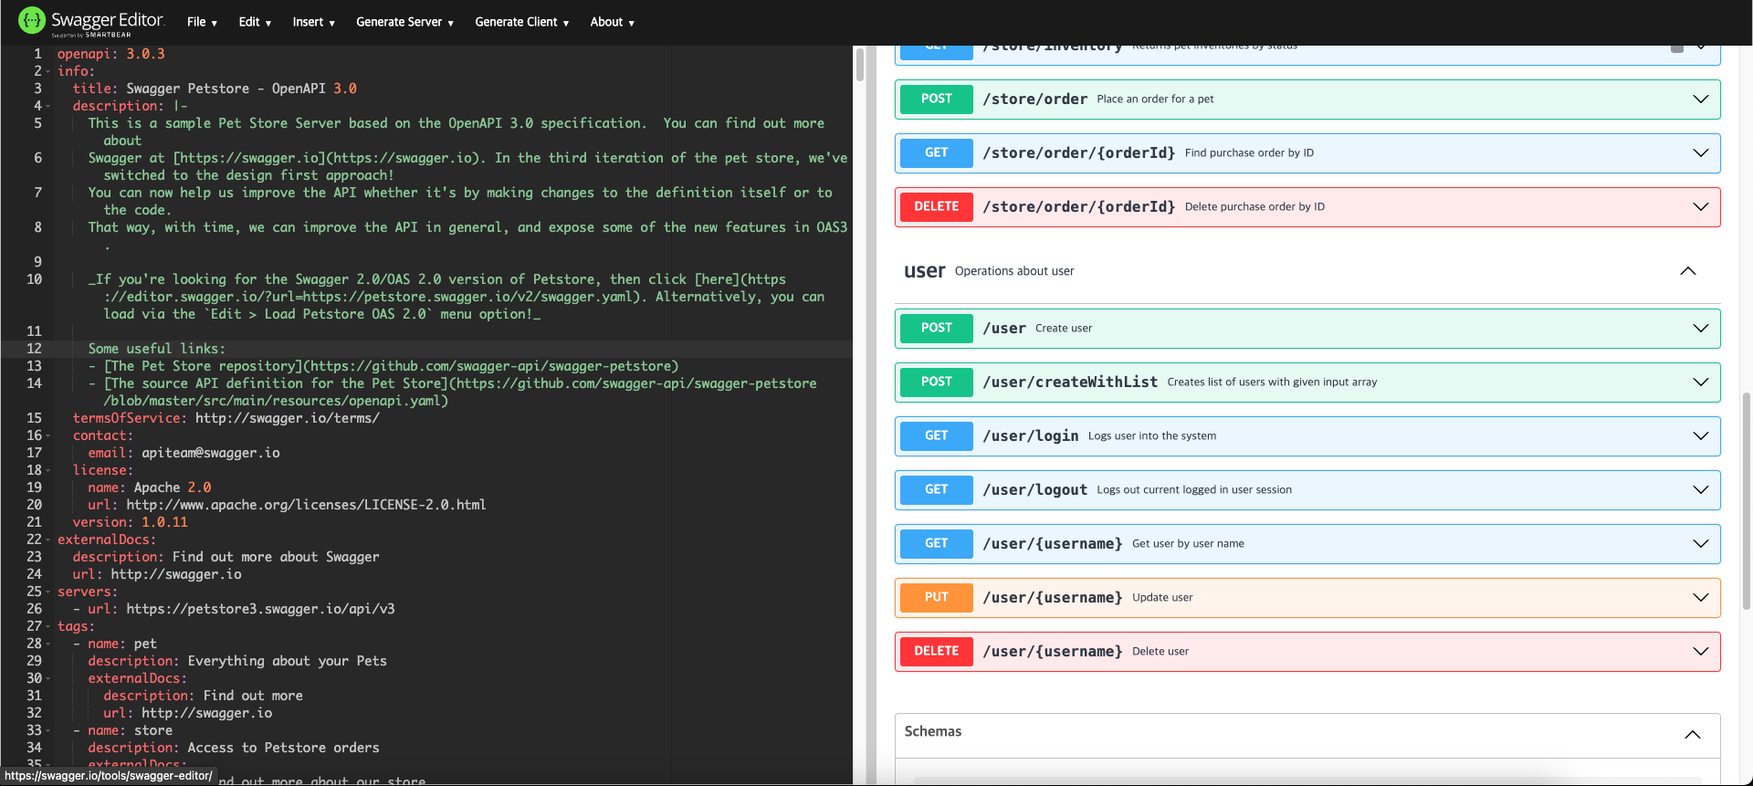The image size is (1753, 786).
Task: Place cursor on petstore3.swagger.io server URL line
Action: coord(241,609)
